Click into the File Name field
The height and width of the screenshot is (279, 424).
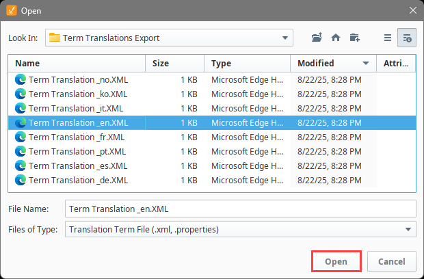click(241, 209)
